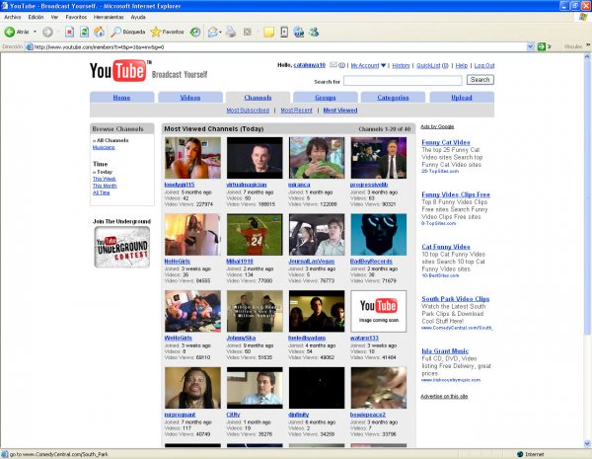Screen dimensions: 592x459
Task: Click the network globe toolbar icon
Action: [299, 33]
